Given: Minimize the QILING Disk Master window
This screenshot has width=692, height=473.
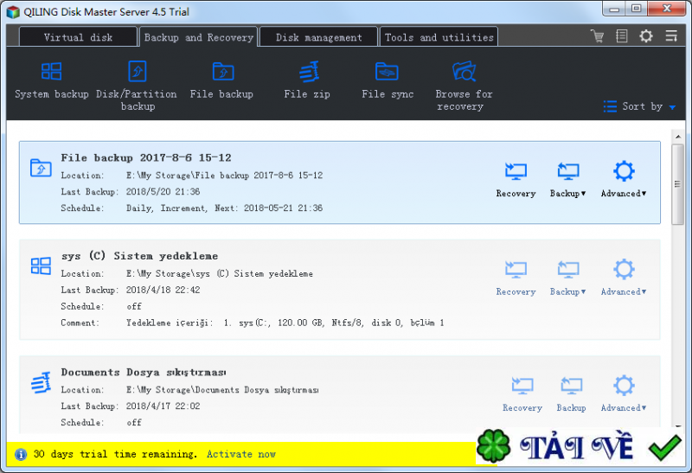Looking at the screenshot, I should coord(614,9).
